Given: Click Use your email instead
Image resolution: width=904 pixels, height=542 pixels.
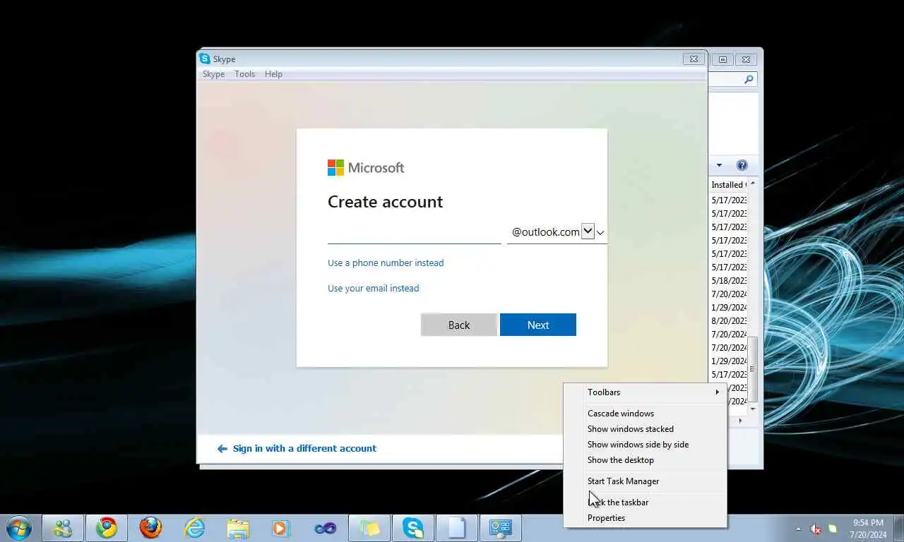Looking at the screenshot, I should [x=374, y=288].
